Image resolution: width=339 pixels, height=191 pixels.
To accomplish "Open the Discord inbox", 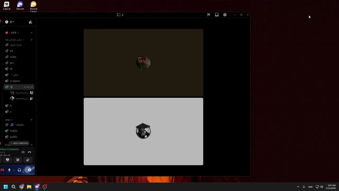I will tap(217, 15).
